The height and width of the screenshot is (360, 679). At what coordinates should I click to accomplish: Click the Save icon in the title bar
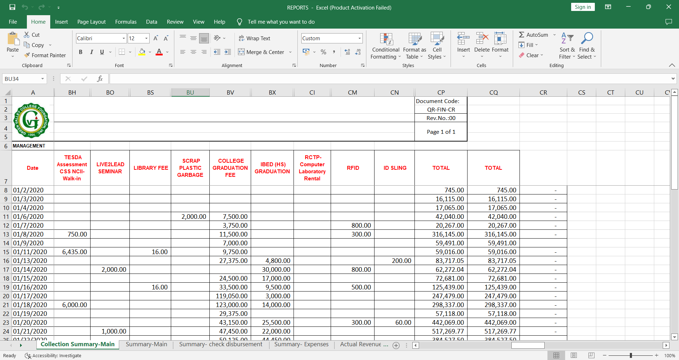(x=12, y=7)
